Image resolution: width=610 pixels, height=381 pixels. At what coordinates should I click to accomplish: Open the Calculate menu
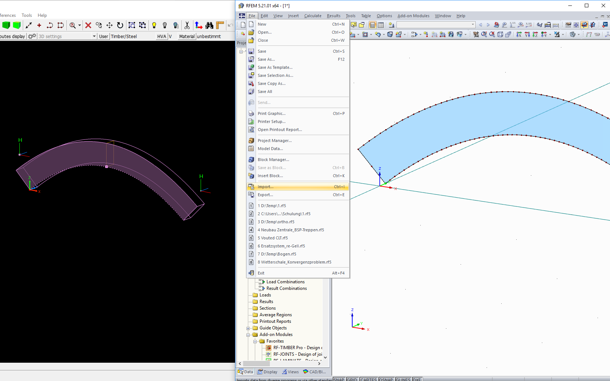coord(312,16)
